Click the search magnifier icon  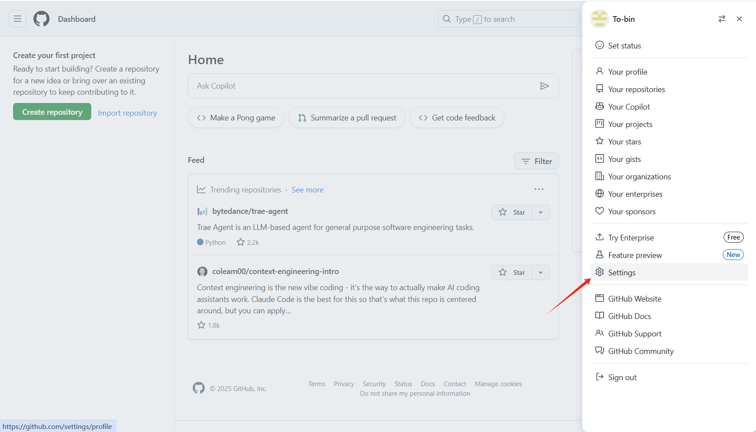(x=447, y=19)
